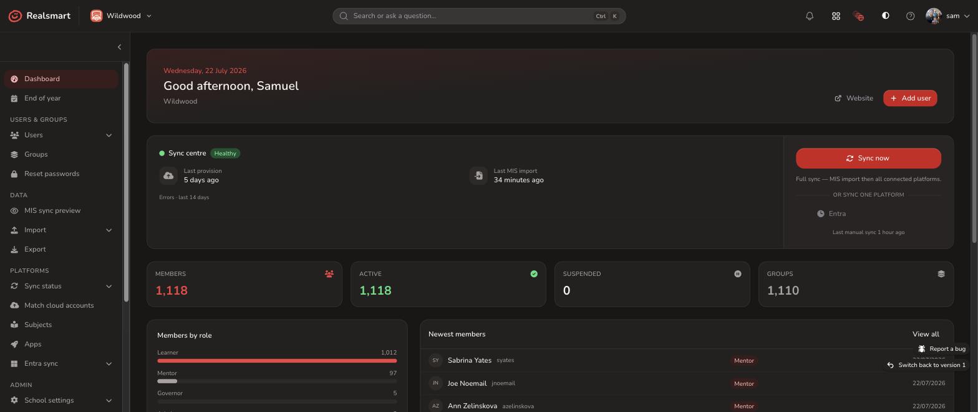The width and height of the screenshot is (978, 412).
Task: Click the Groups layers icon in sidebar
Action: click(14, 154)
